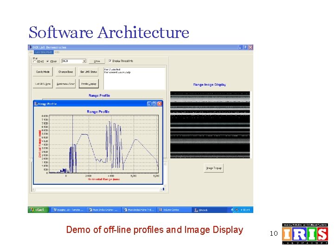Open the Windows start button
The image size is (334, 250).
tap(39, 210)
